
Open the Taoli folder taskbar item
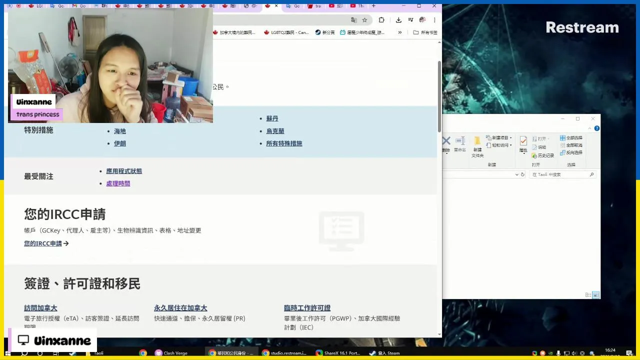(x=95, y=353)
